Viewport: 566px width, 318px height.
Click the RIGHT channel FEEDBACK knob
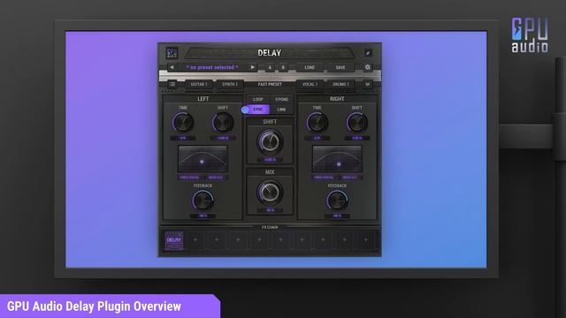coord(337,201)
